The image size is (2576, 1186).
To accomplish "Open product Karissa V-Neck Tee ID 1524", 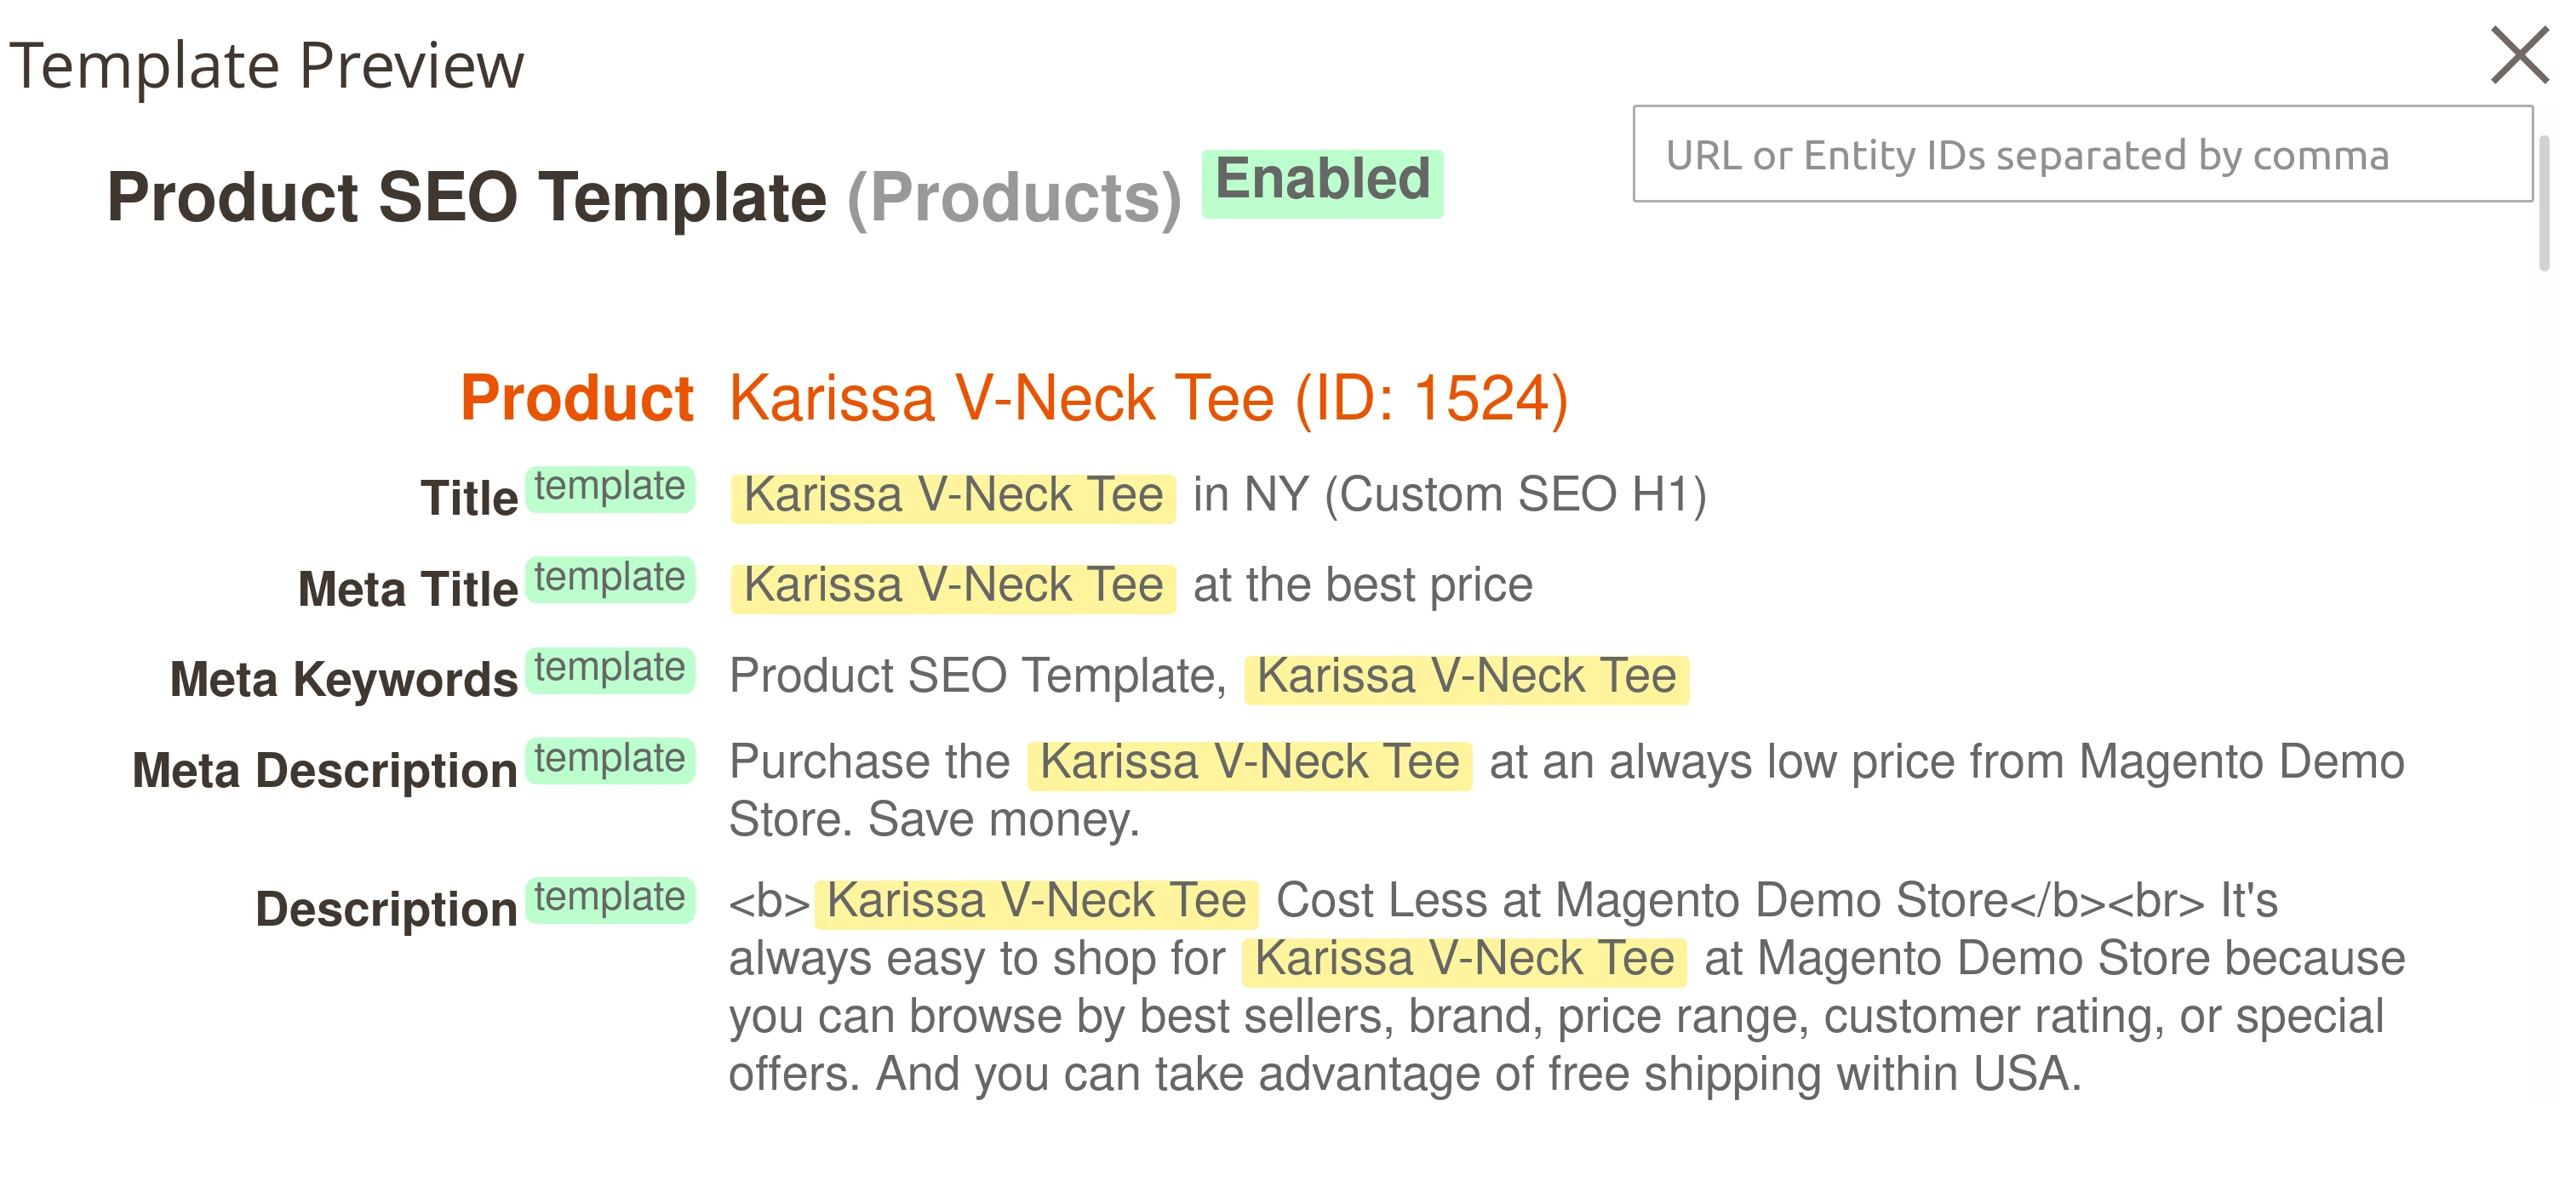I will pos(1148,396).
